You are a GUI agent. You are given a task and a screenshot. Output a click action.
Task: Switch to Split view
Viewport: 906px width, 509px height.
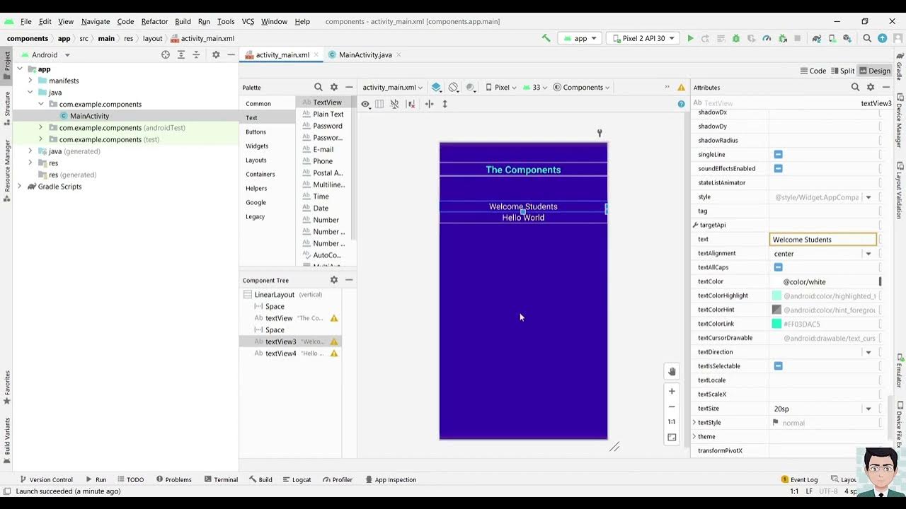[842, 71]
